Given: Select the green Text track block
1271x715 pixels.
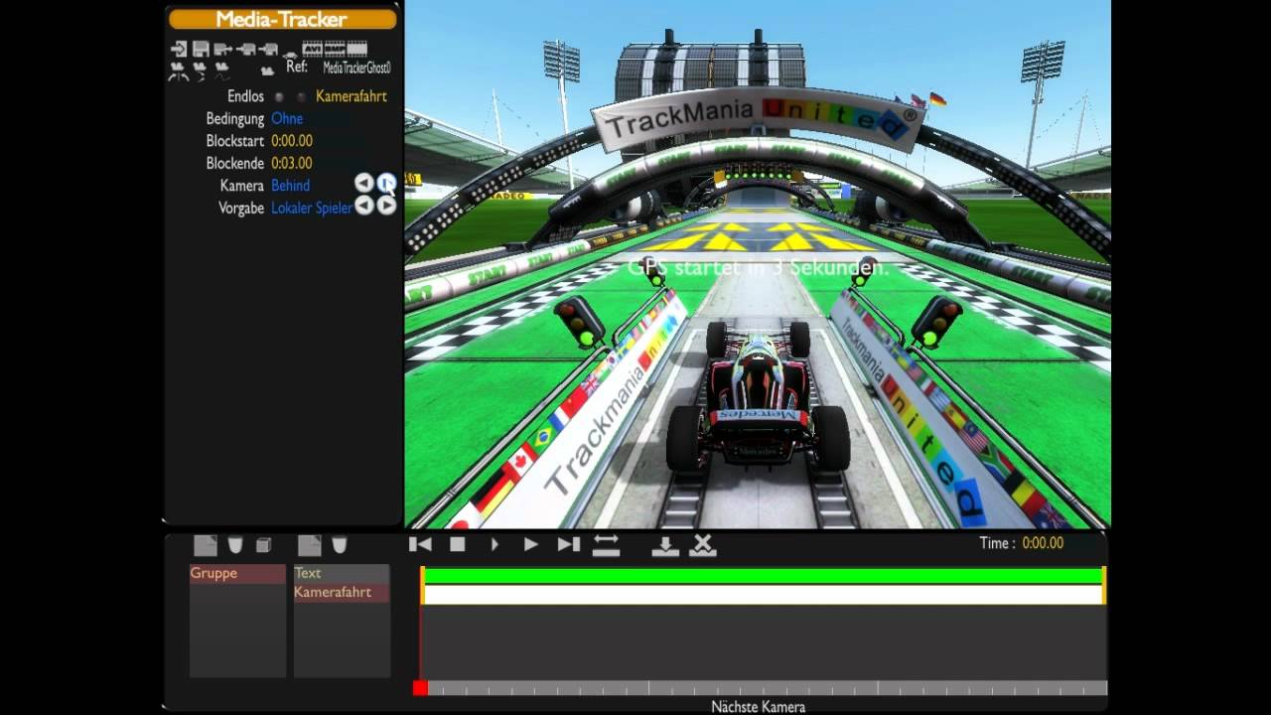Looking at the screenshot, I should coord(763,575).
